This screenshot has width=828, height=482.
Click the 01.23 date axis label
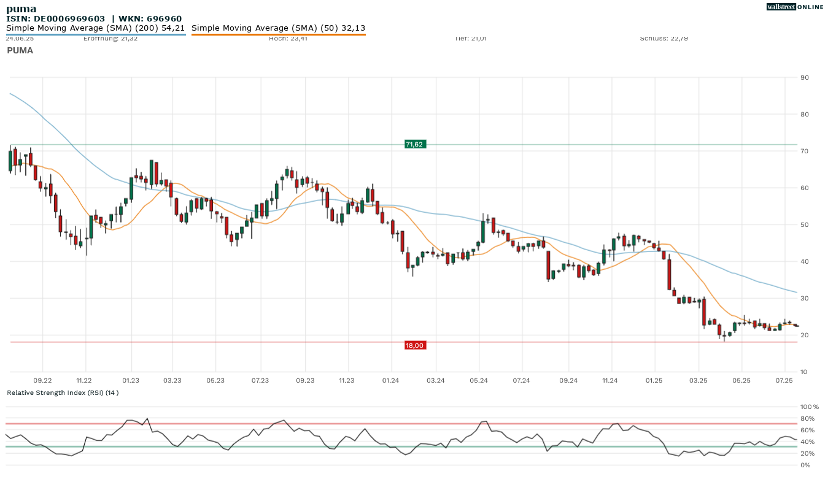(131, 381)
